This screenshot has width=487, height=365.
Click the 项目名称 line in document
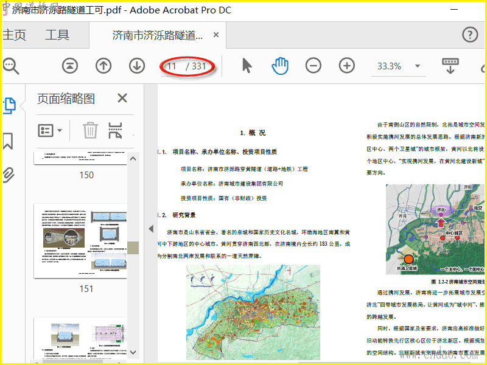point(244,169)
